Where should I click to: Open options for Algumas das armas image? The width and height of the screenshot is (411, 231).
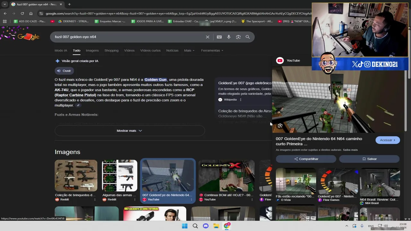tap(135, 200)
